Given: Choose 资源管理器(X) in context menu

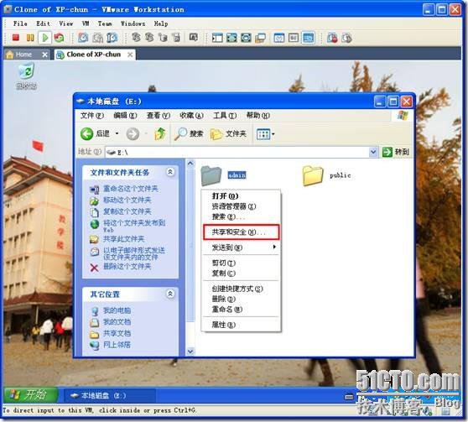Looking at the screenshot, I should 241,206.
